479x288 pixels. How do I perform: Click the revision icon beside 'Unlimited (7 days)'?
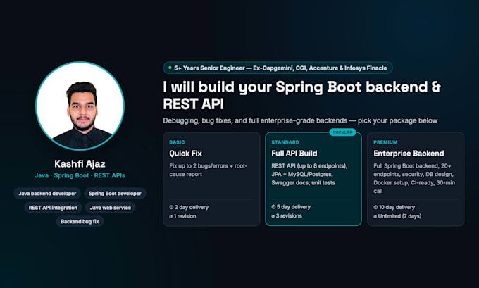coord(375,217)
